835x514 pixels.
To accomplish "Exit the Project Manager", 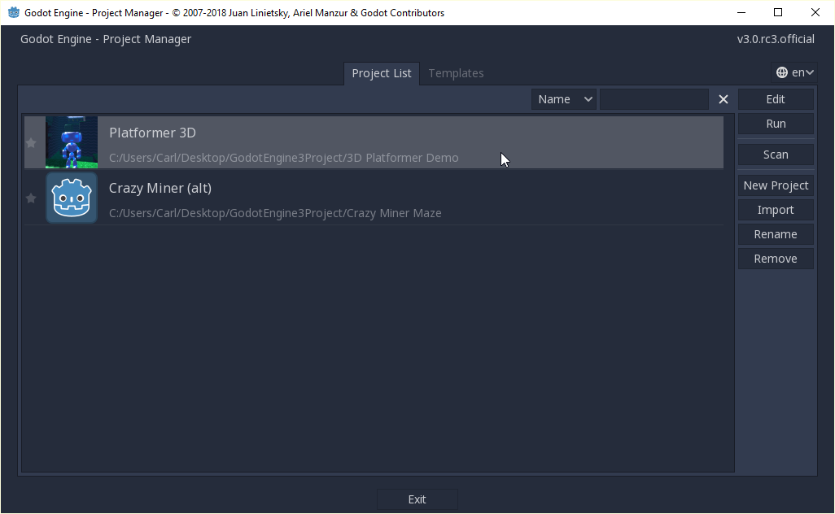I will coord(417,499).
